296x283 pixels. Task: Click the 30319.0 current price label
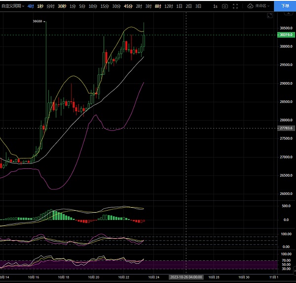tap(284, 35)
